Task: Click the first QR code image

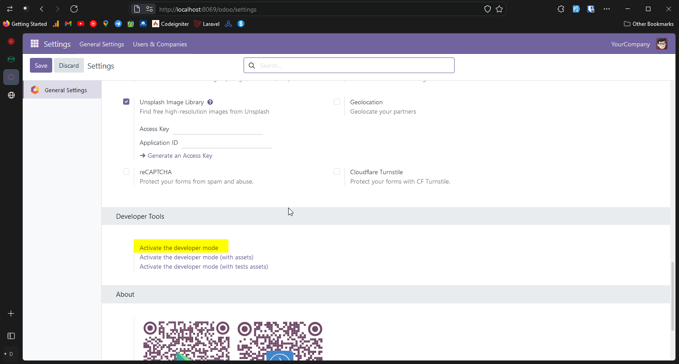Action: coord(186,340)
